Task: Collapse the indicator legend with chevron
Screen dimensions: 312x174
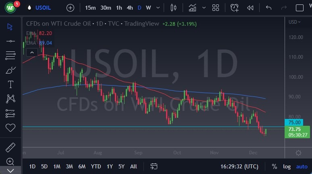Action: [x=31, y=51]
